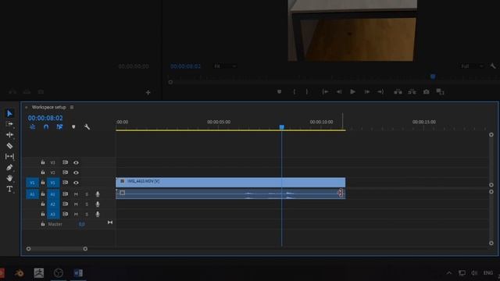Step forward one frame
Screen dimensions: 500x281
coord(367,92)
